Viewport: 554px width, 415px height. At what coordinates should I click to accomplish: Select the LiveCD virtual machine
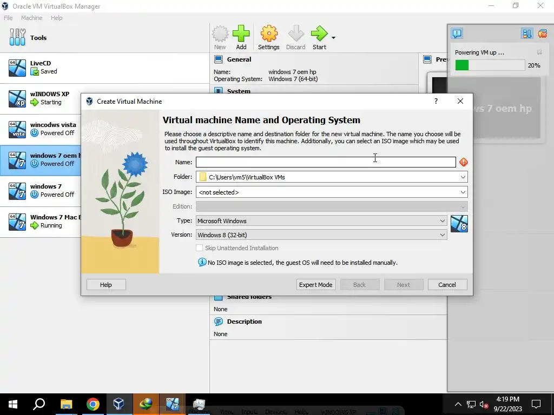click(104, 68)
